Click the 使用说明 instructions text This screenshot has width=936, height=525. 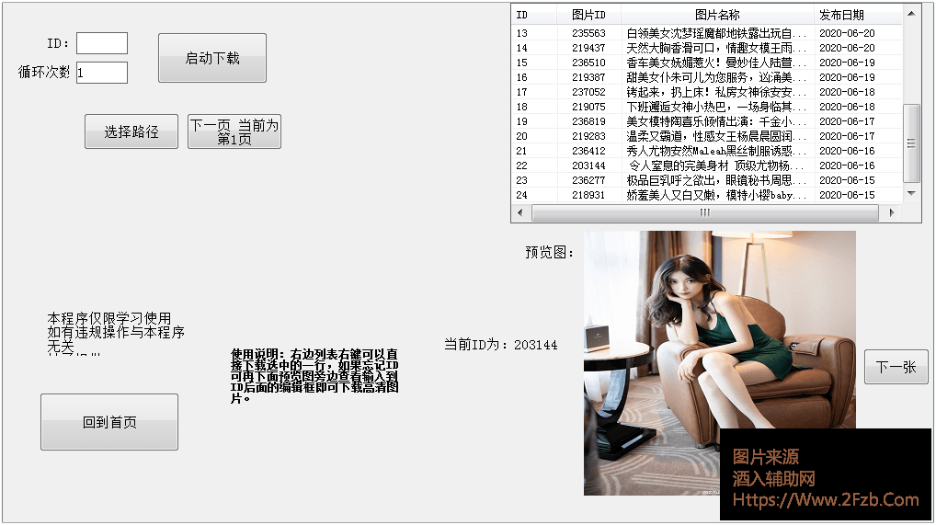pyautogui.click(x=314, y=376)
